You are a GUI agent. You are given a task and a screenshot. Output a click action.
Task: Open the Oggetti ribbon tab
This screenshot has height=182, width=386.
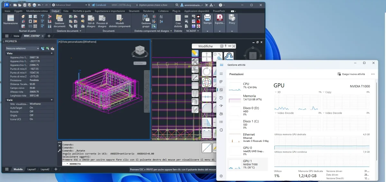pyautogui.click(x=18, y=11)
